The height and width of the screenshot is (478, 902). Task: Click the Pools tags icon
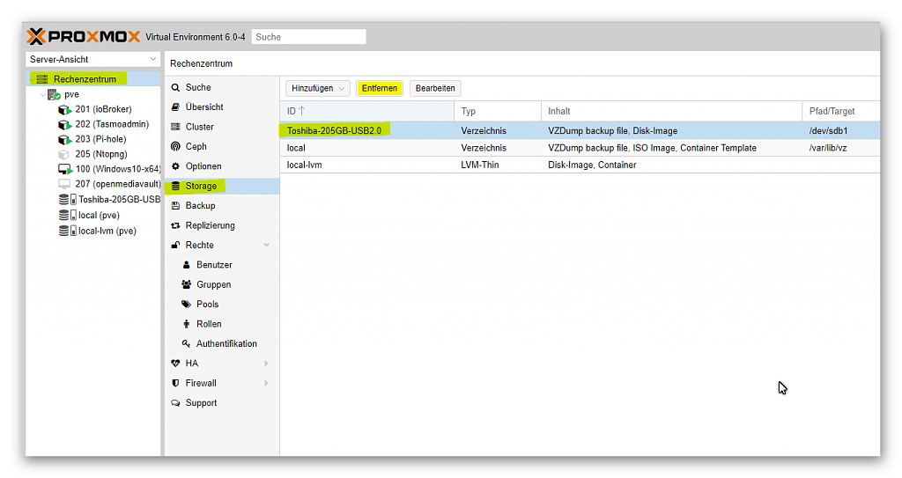[x=187, y=305]
